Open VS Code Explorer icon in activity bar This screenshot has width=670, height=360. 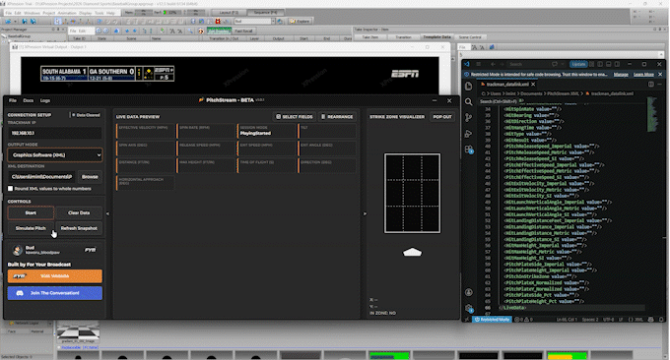coord(469,87)
